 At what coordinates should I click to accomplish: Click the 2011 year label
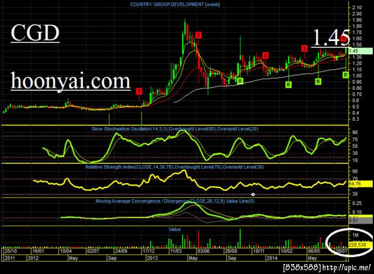10,258
